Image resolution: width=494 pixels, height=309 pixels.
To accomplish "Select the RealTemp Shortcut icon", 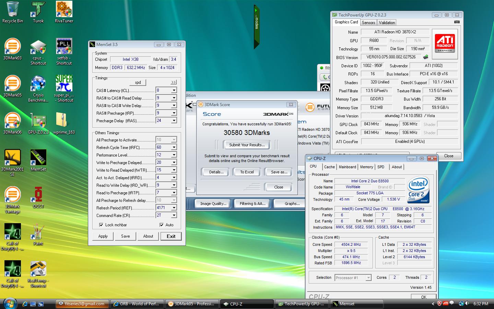I will 38,274.
